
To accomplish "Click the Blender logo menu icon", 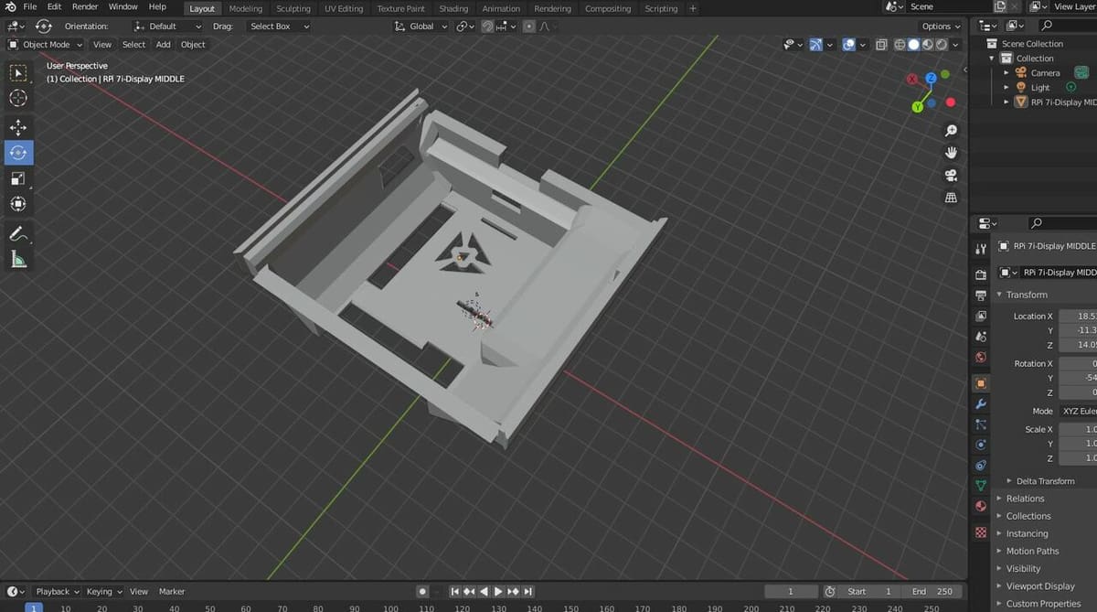I will tap(10, 7).
